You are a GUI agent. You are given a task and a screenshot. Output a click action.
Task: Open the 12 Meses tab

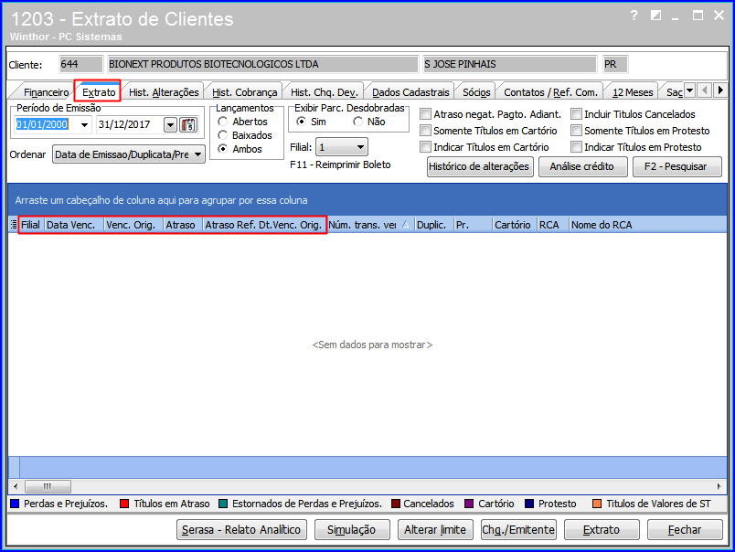pos(633,92)
